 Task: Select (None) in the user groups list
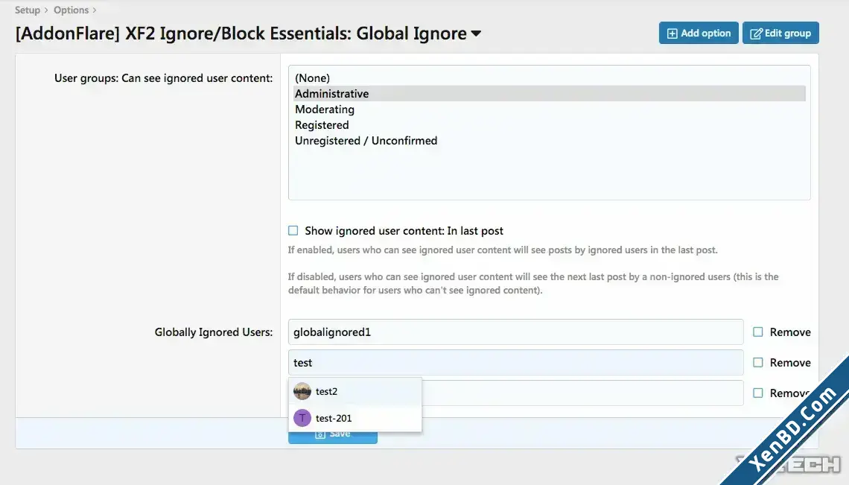pyautogui.click(x=549, y=78)
